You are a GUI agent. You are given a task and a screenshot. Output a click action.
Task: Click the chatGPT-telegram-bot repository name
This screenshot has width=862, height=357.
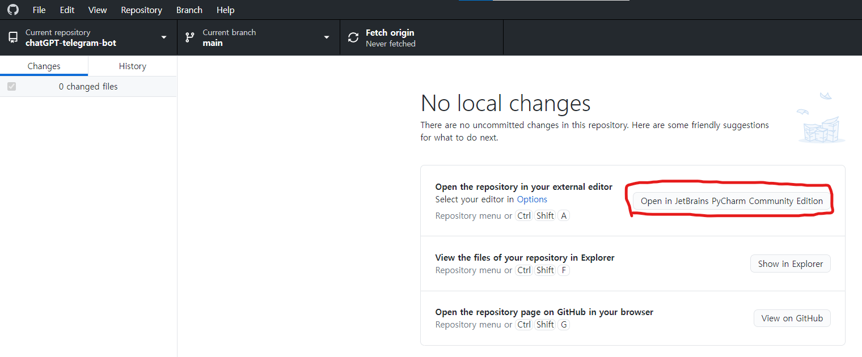click(x=71, y=43)
